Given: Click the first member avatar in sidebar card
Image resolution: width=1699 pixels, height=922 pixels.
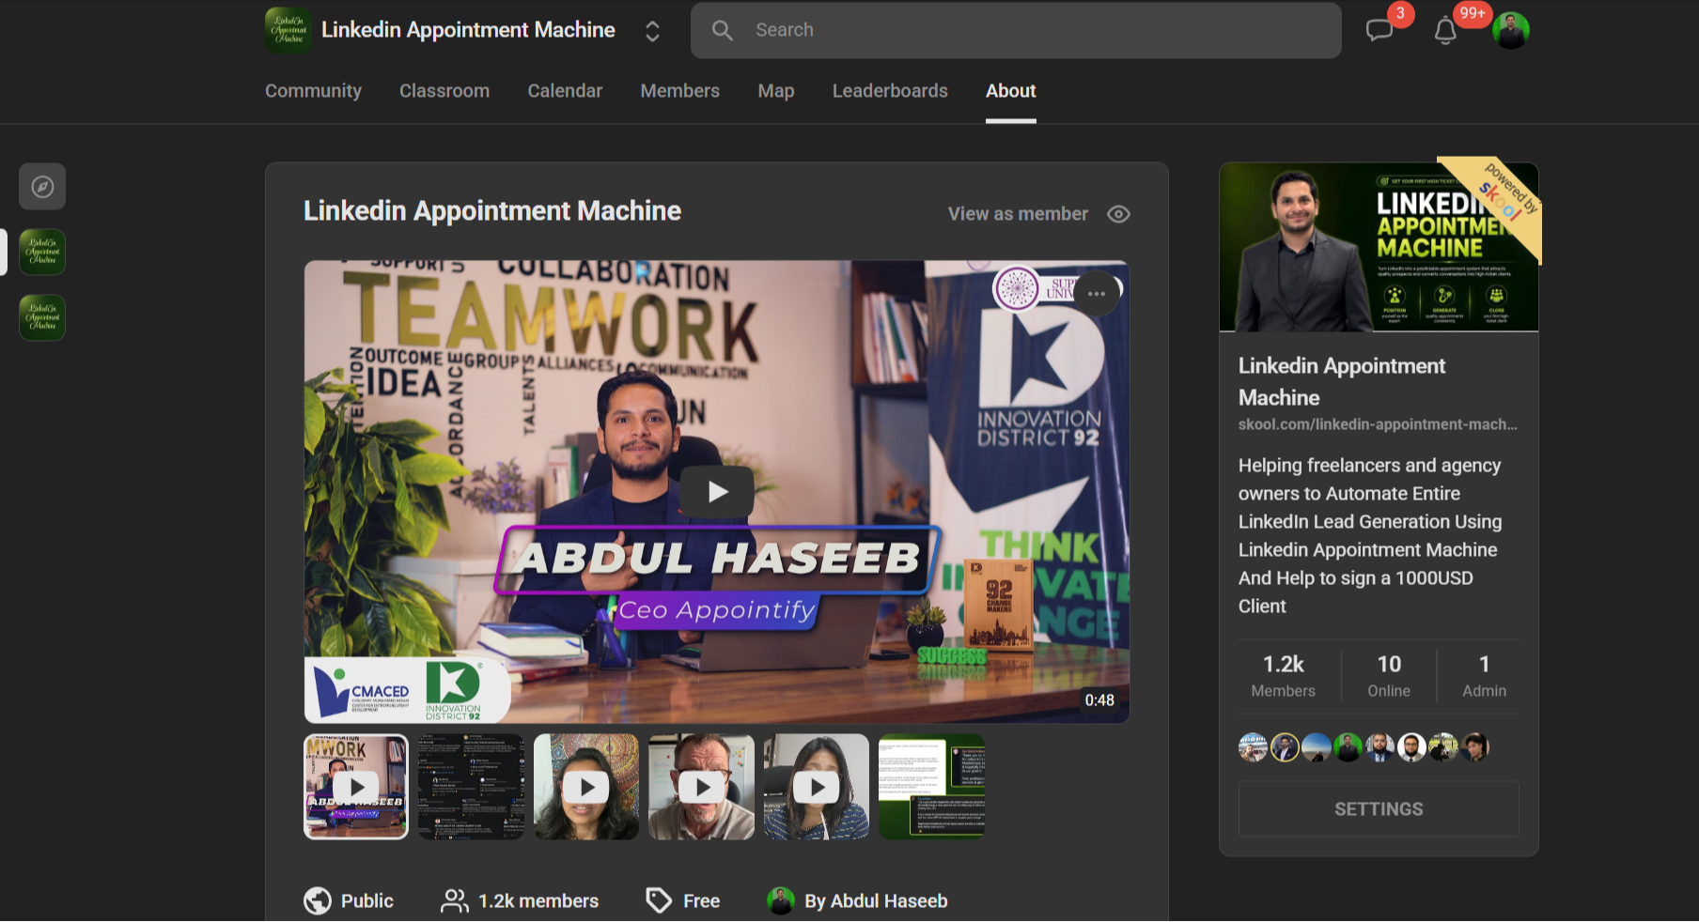Looking at the screenshot, I should pyautogui.click(x=1253, y=747).
